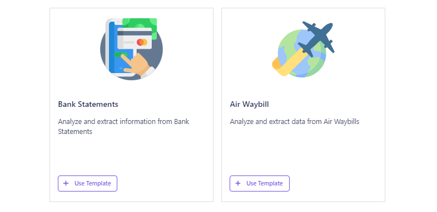Image resolution: width=437 pixels, height=212 pixels.
Task: Click the Bank Statements description text
Action: click(x=123, y=127)
